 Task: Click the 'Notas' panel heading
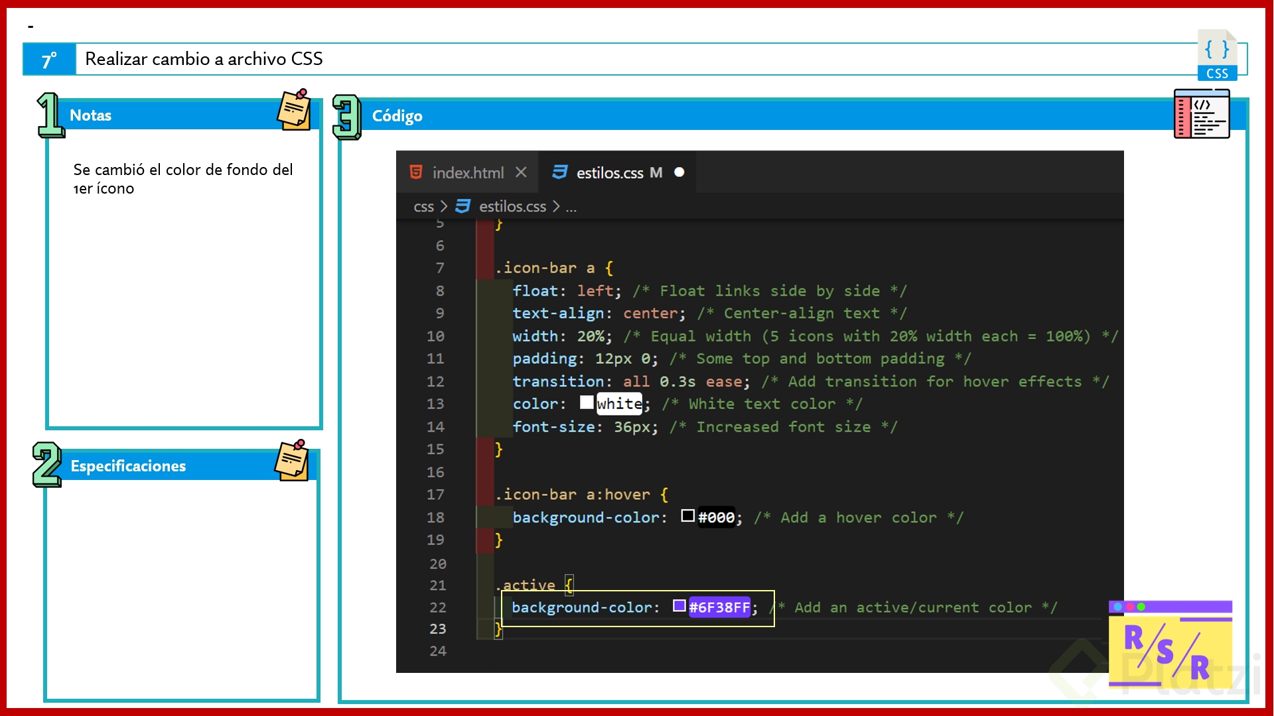[90, 115]
